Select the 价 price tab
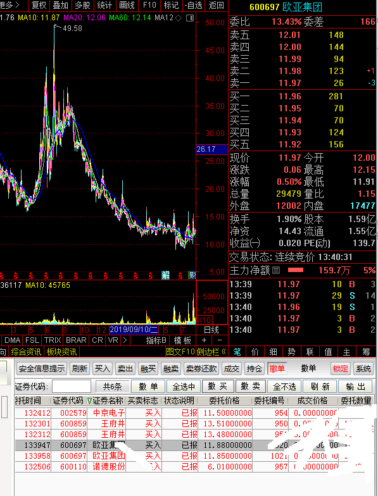This screenshot has height=496, width=378. click(x=255, y=352)
